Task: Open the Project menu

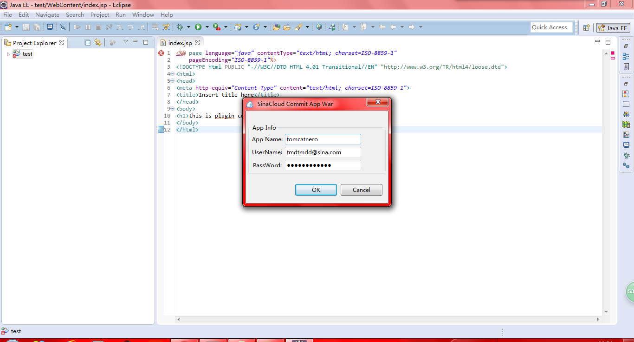Action: point(100,15)
